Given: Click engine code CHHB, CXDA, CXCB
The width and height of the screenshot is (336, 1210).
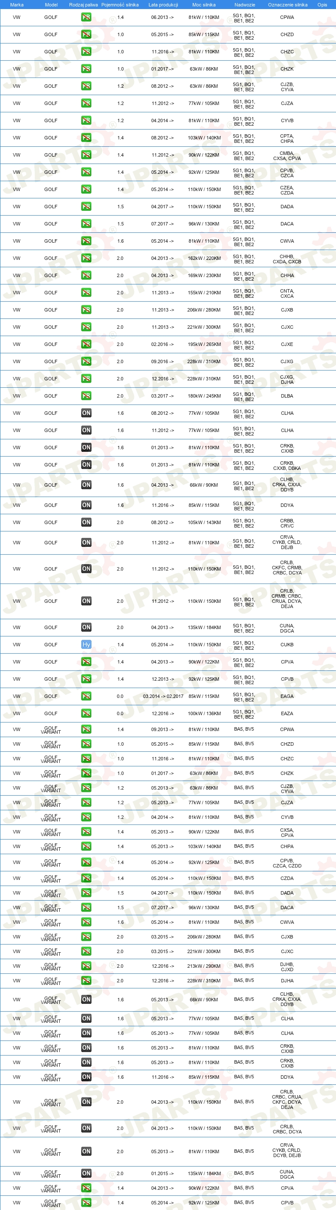Looking at the screenshot, I should 287,259.
